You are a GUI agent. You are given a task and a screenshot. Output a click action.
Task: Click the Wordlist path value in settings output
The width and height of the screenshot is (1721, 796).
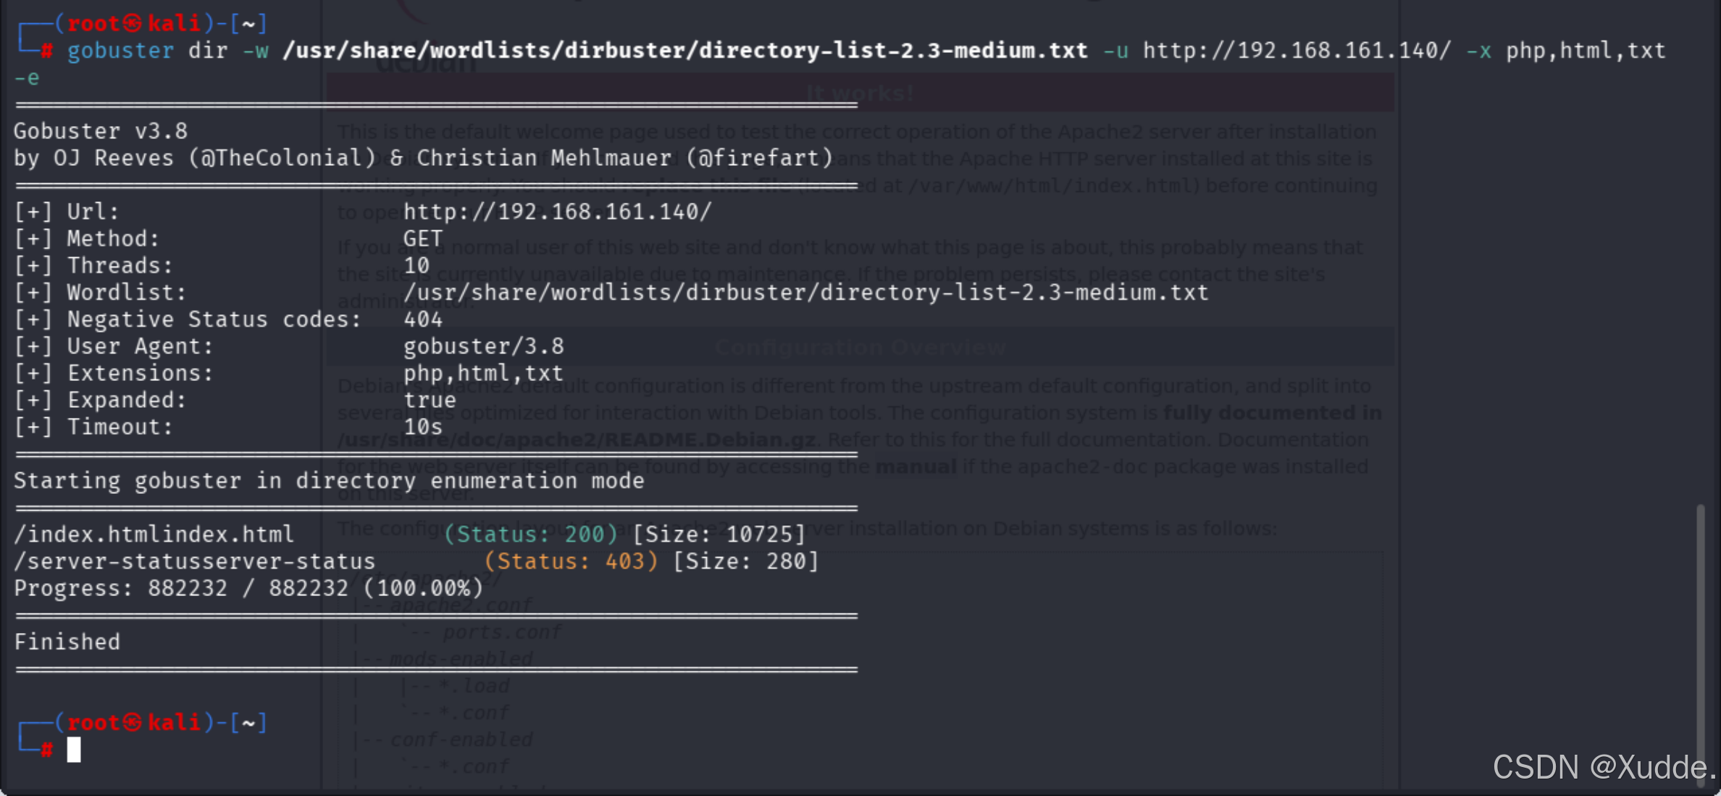click(805, 293)
